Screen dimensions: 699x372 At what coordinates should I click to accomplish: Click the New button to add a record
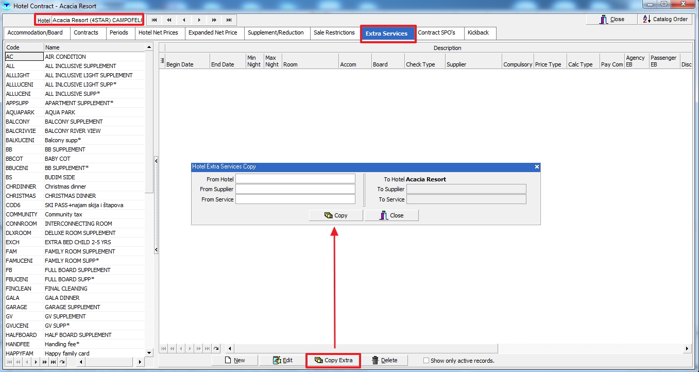point(234,360)
